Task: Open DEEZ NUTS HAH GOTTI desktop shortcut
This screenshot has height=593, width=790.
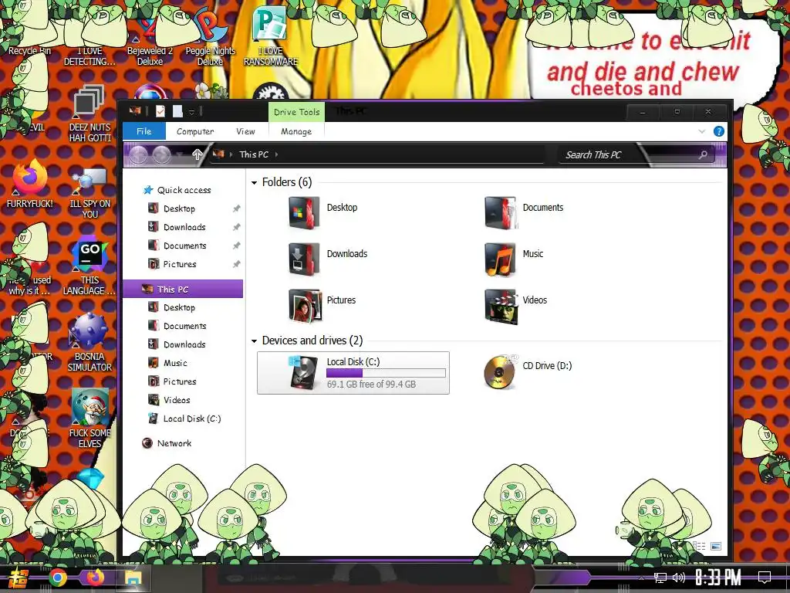Action: (89, 114)
